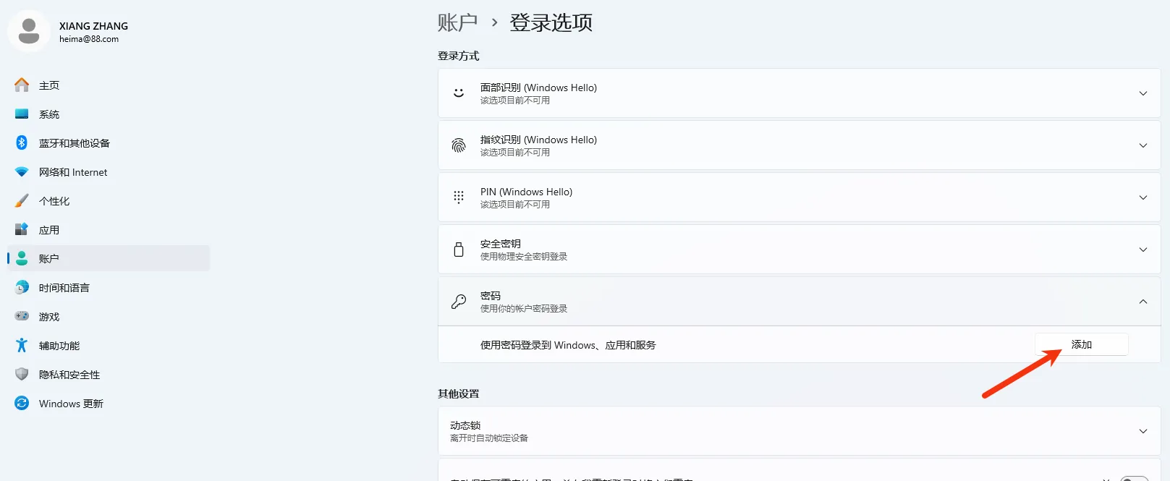The image size is (1170, 481).
Task: Expand 面部识别 (Windows Hello) chevron
Action: (1143, 93)
